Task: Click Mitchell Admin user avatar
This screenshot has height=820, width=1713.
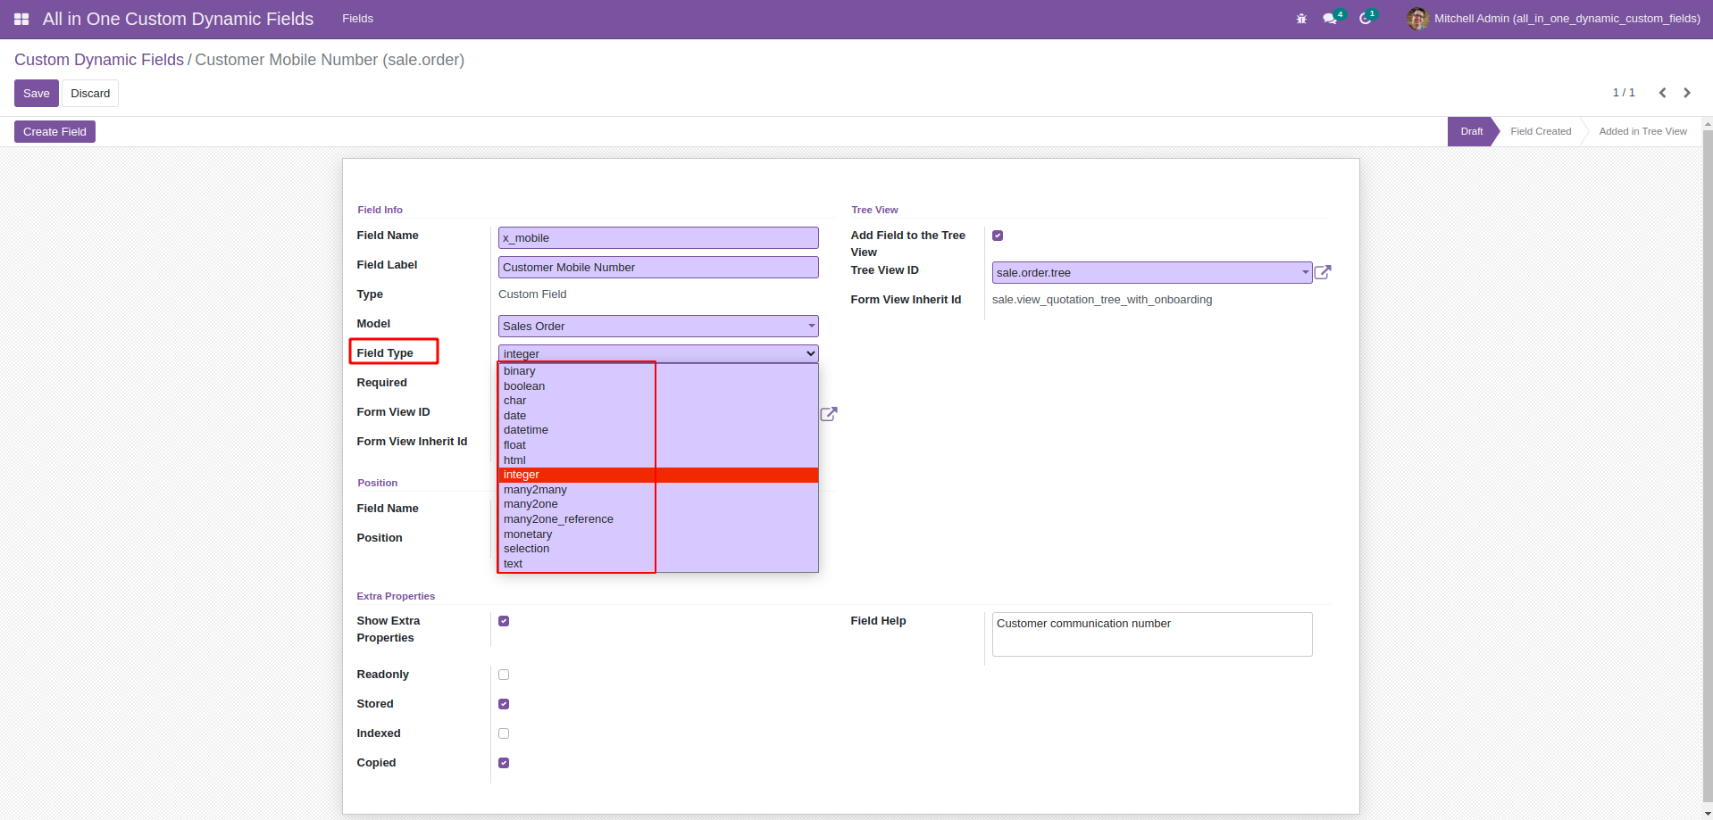Action: pos(1417,19)
